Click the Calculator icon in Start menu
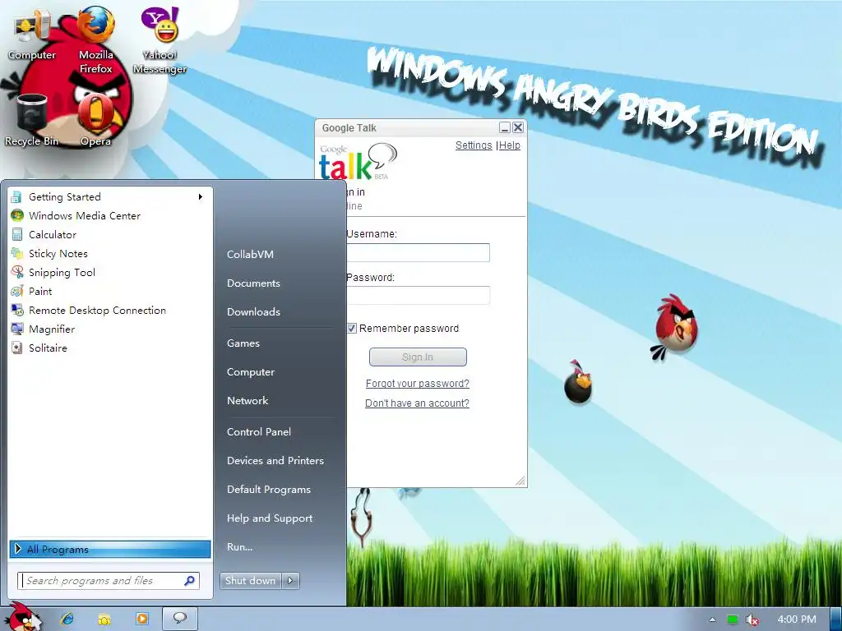The height and width of the screenshot is (631, 842). [17, 234]
